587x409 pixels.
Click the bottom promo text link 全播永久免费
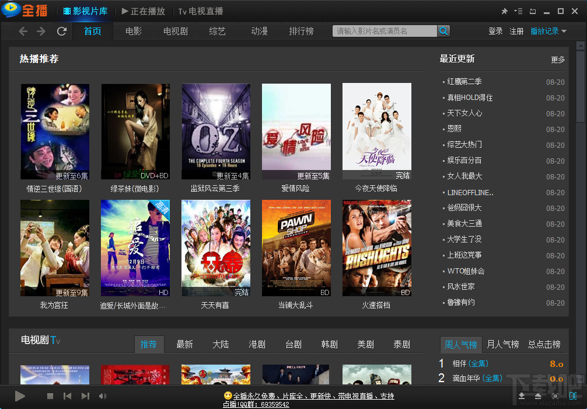[x=309, y=400]
